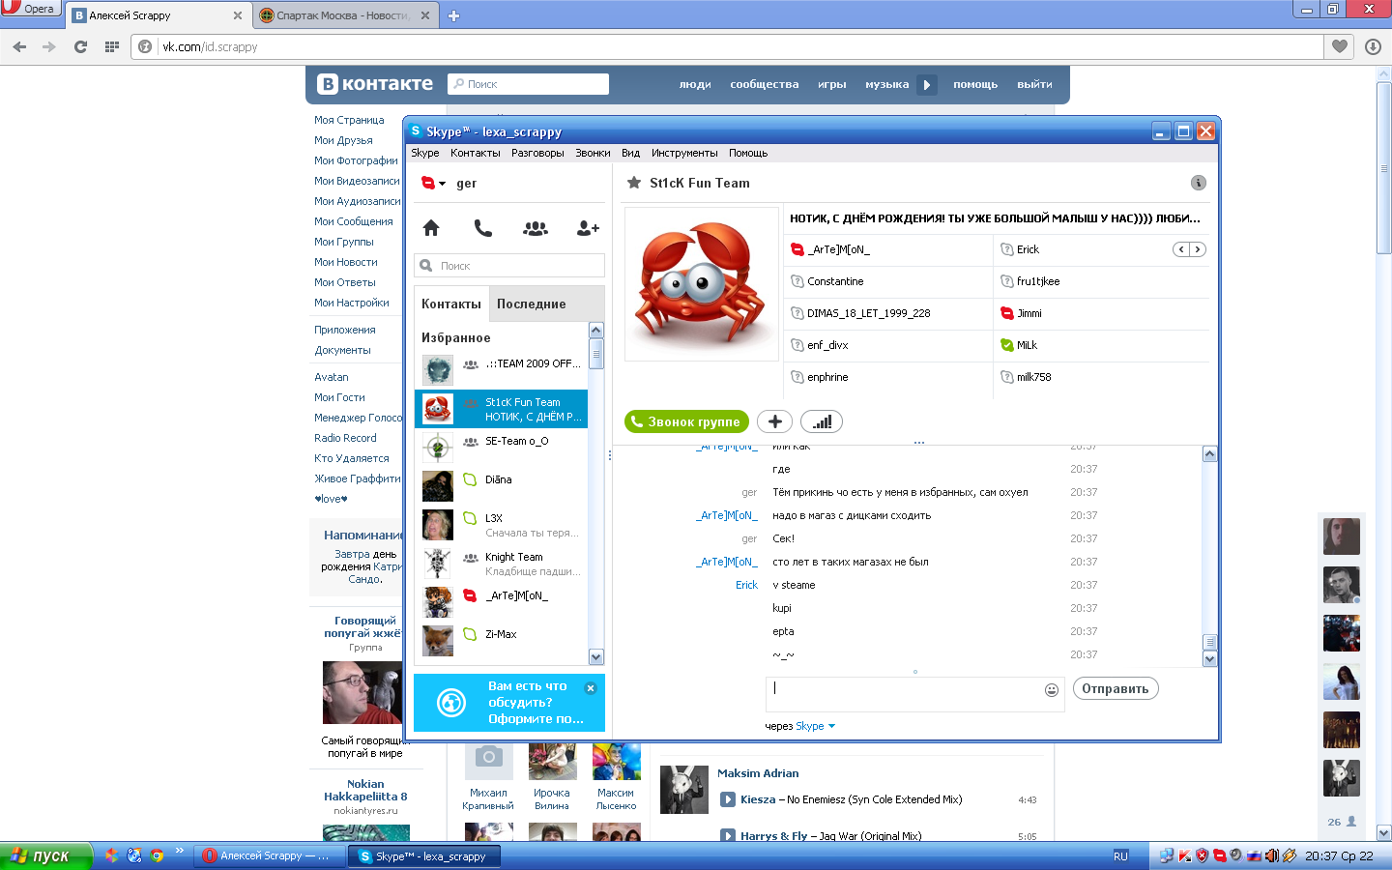Switch to the Контакты tab
Screen dimensions: 1392x870
pyautogui.click(x=451, y=304)
